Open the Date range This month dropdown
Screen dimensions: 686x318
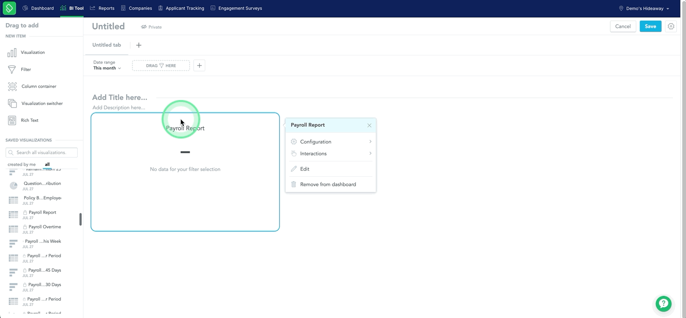coord(107,66)
